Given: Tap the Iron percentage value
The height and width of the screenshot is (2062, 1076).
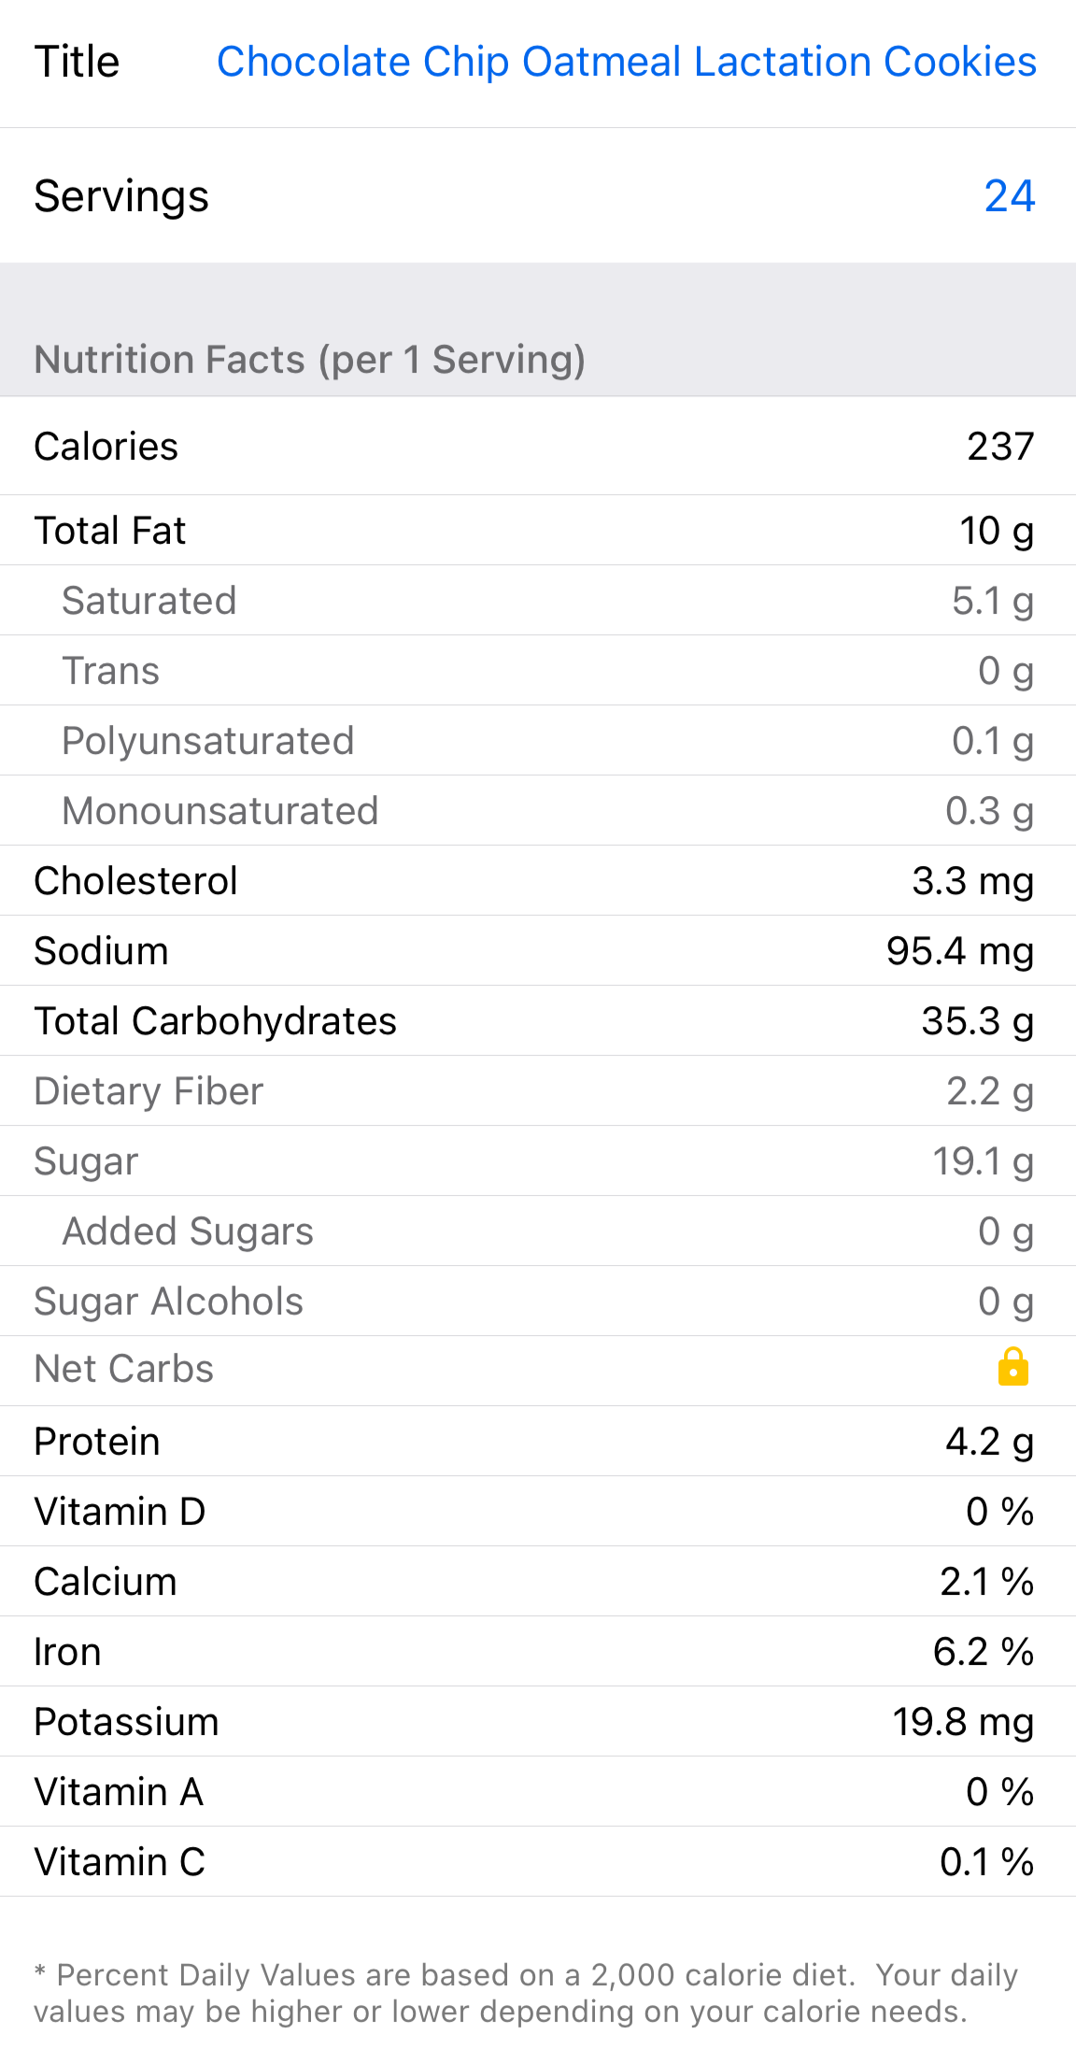Looking at the screenshot, I should (x=983, y=1652).
